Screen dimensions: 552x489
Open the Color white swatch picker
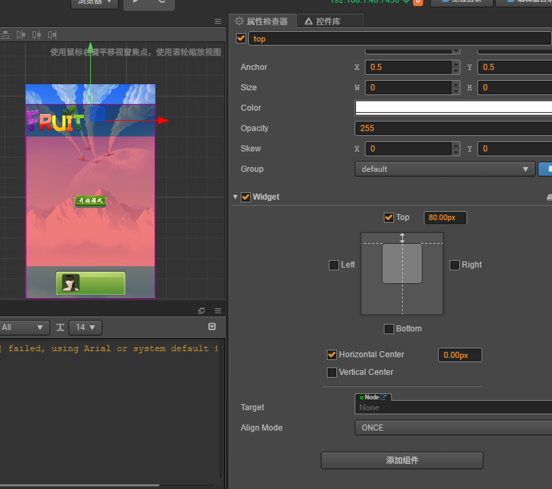454,108
